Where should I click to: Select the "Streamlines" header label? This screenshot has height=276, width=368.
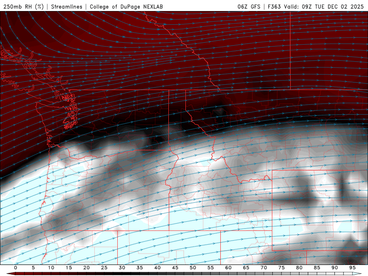click(x=67, y=6)
